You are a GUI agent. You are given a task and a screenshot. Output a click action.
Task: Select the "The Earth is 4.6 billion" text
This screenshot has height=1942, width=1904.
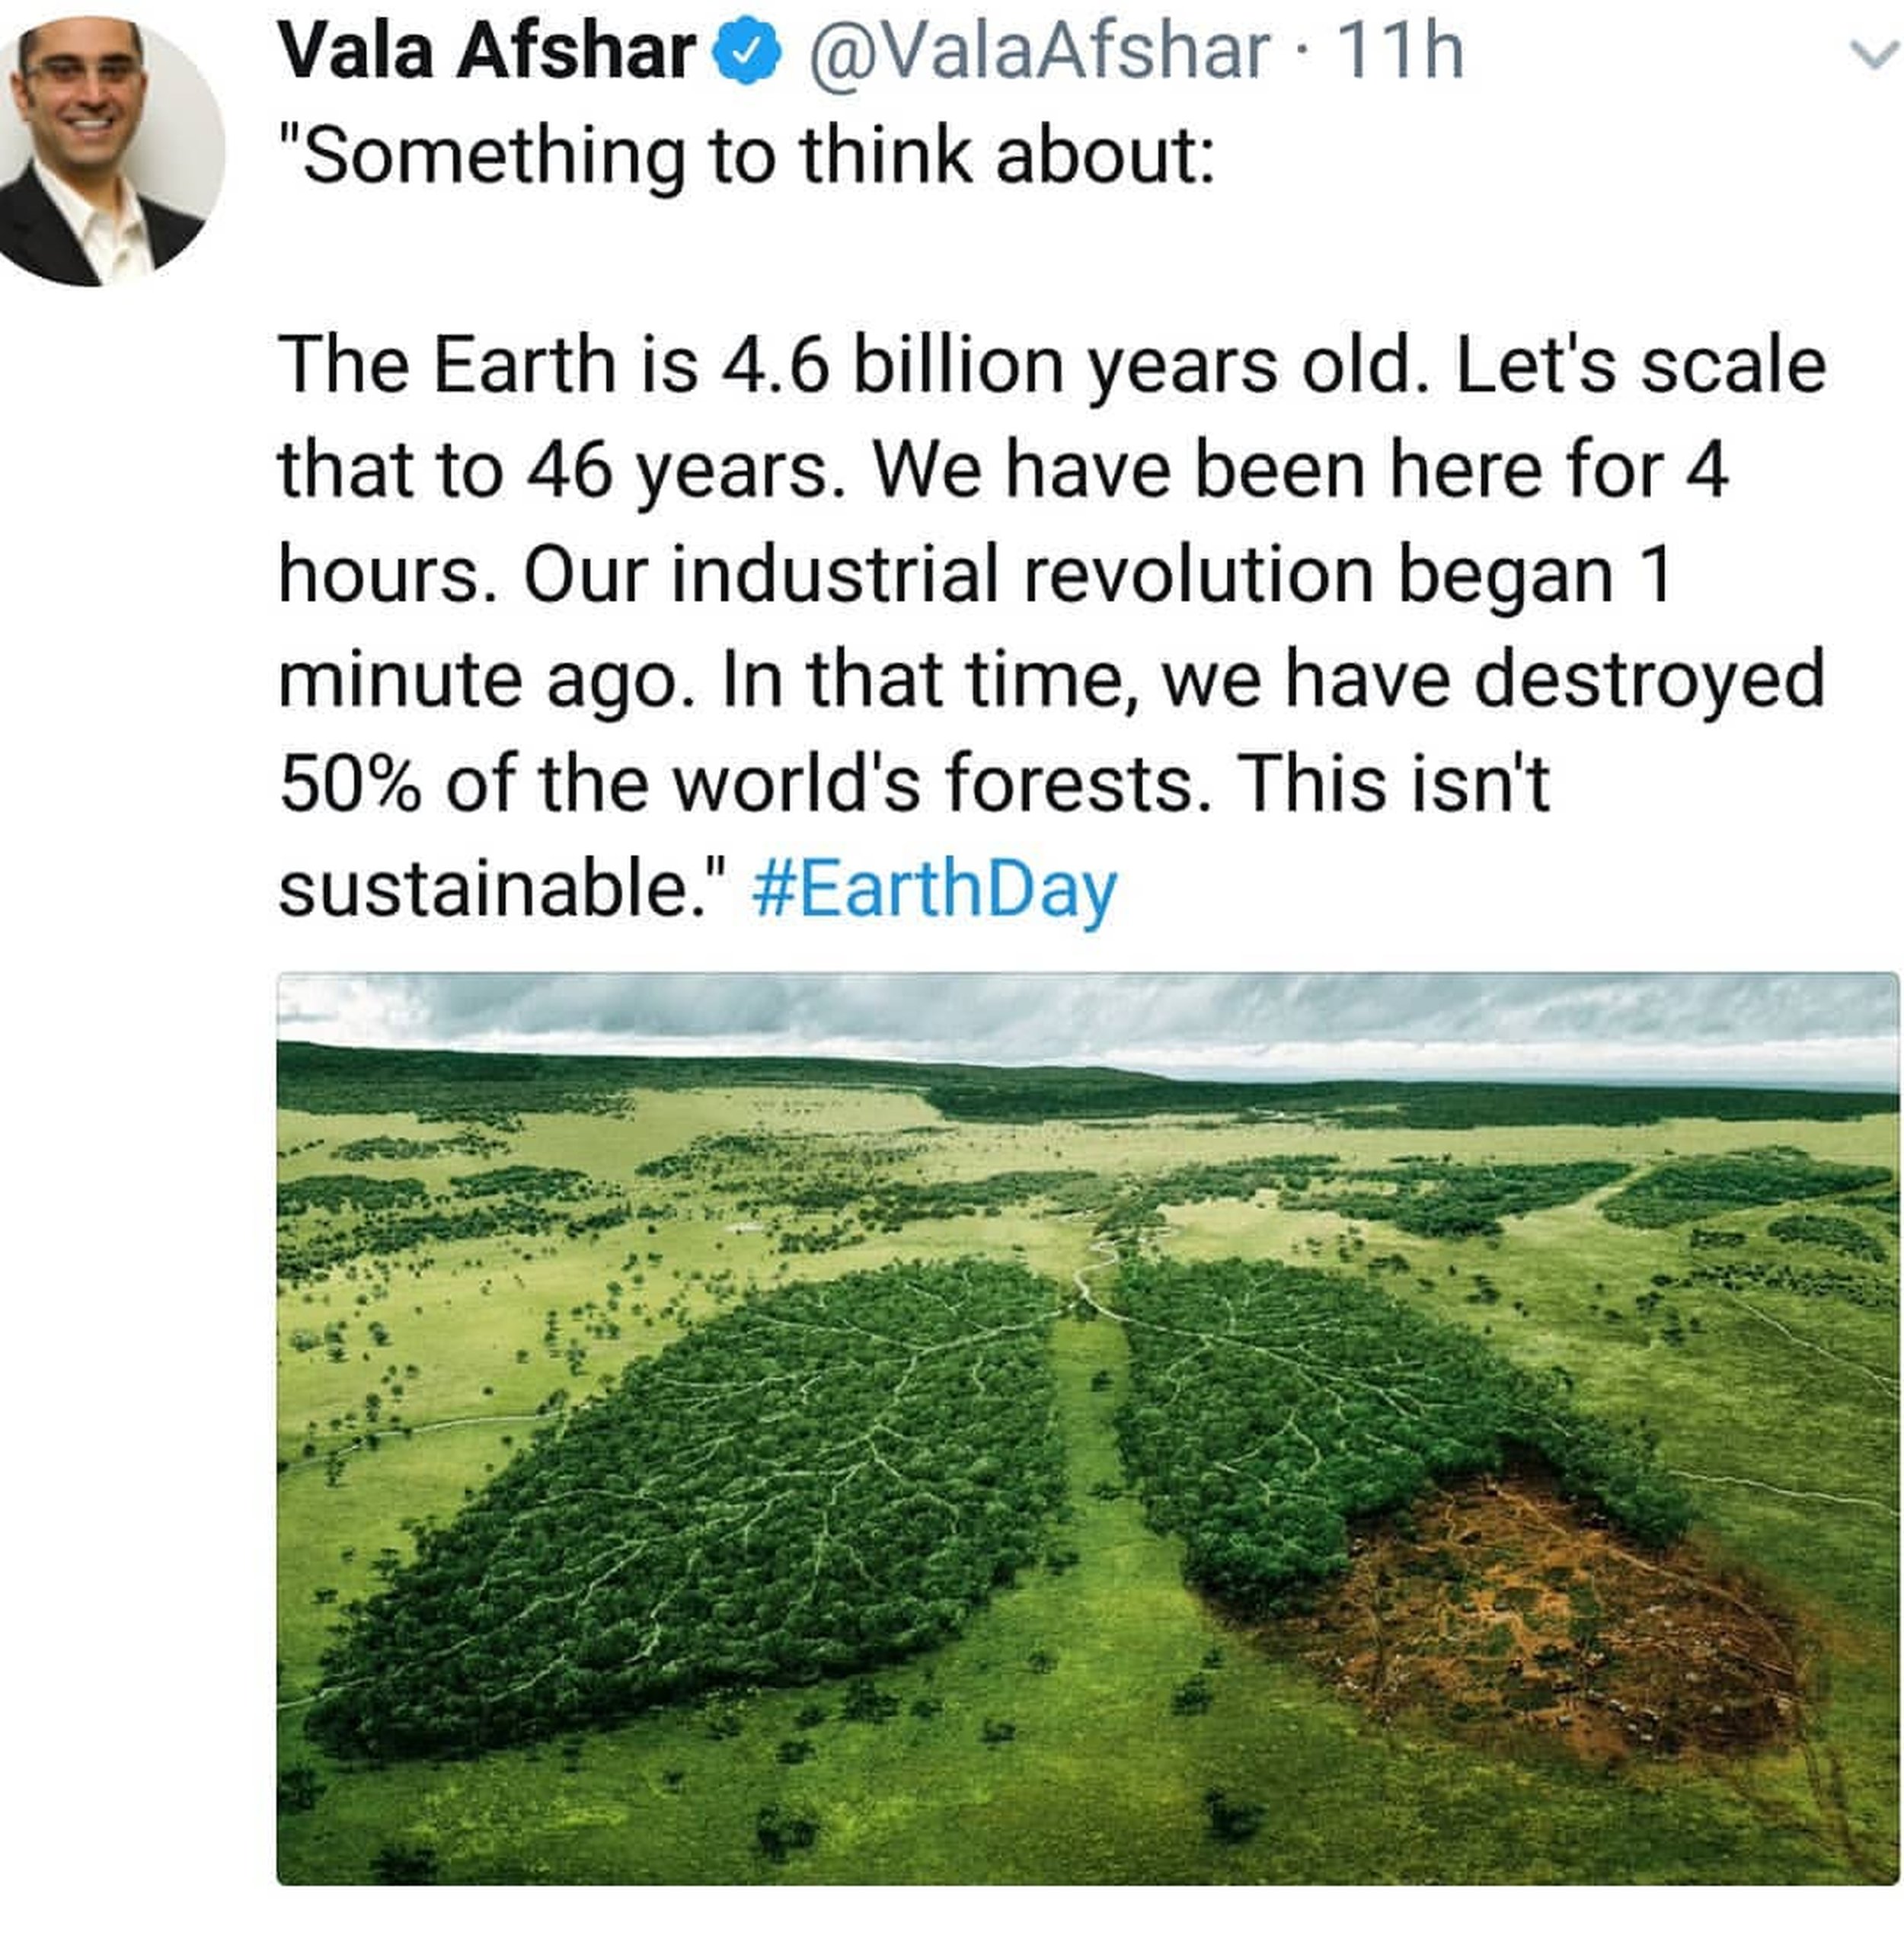(x=553, y=364)
